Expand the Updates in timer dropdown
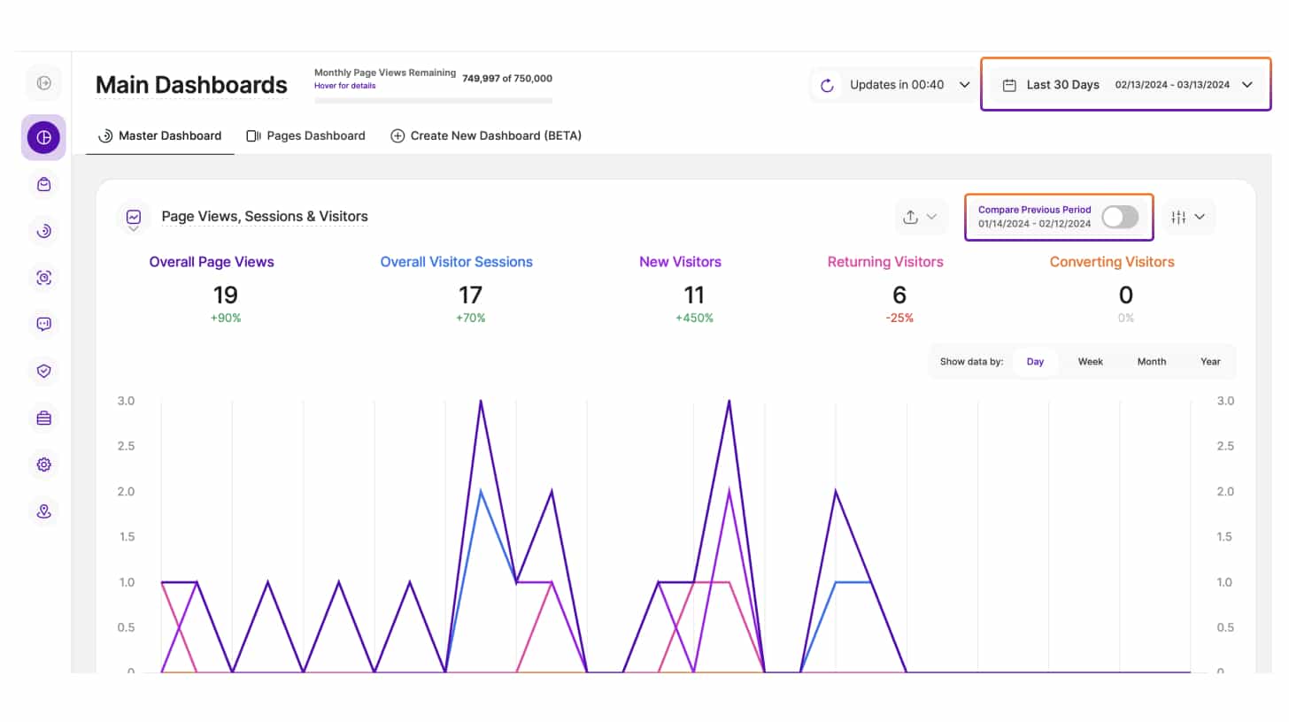 [965, 85]
